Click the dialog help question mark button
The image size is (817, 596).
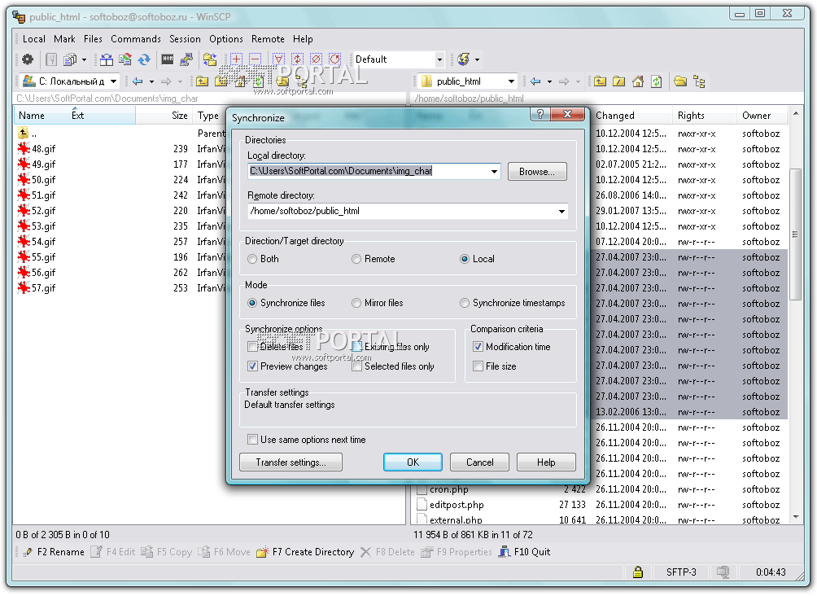540,114
